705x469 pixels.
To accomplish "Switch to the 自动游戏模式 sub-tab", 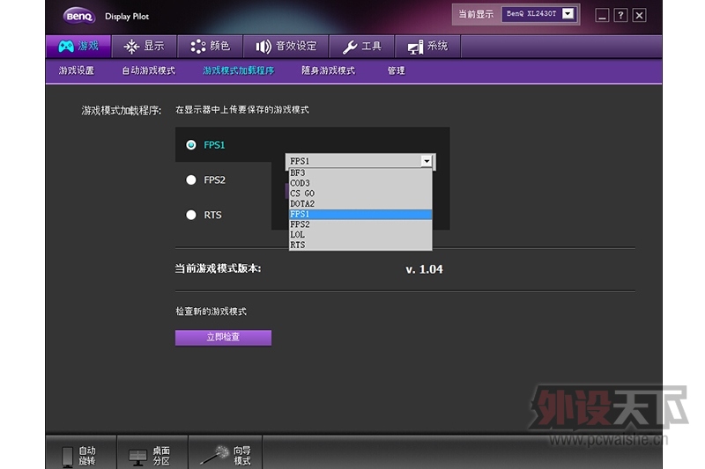I will coord(148,70).
